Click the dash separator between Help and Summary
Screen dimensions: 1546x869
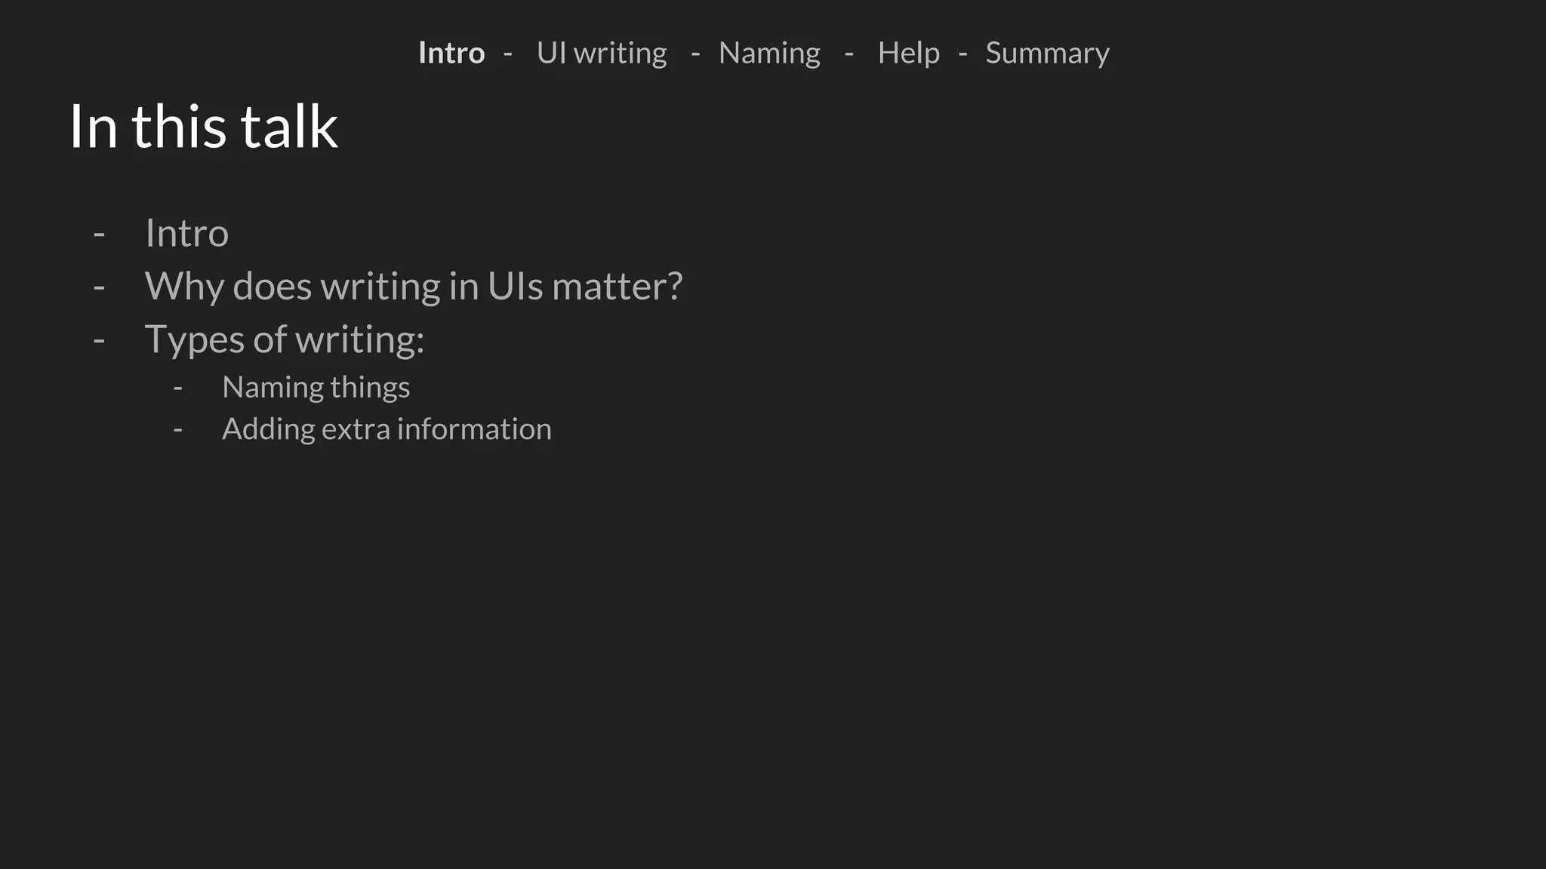click(x=962, y=54)
